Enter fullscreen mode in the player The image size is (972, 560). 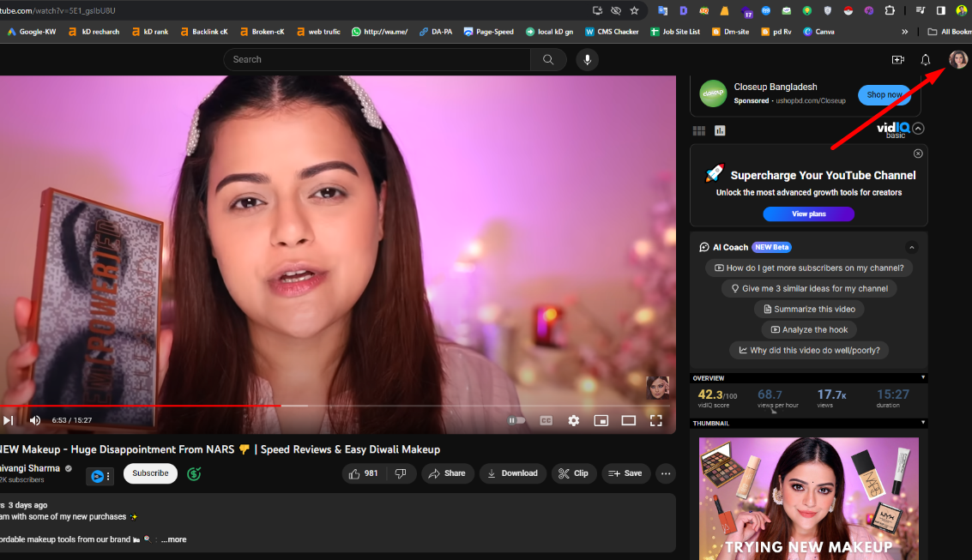pyautogui.click(x=655, y=420)
